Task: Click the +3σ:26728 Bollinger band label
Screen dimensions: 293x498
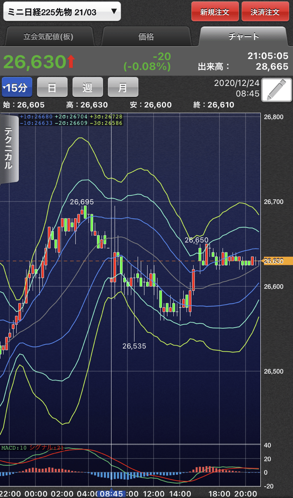Action: (x=106, y=117)
